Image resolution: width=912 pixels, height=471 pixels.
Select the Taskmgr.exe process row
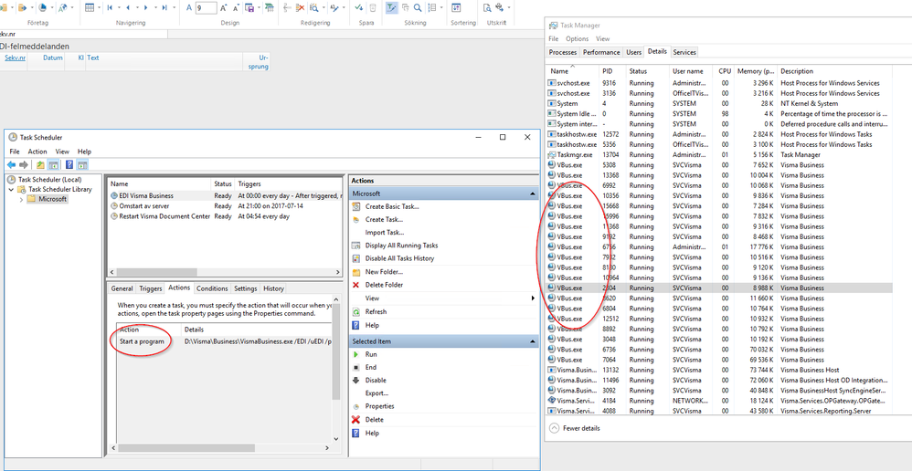(719, 155)
